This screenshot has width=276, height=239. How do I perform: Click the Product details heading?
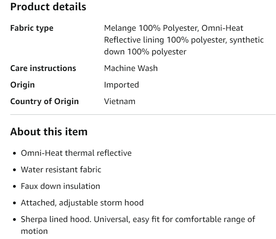click(48, 7)
